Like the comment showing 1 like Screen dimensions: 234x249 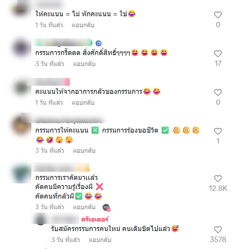(x=218, y=131)
